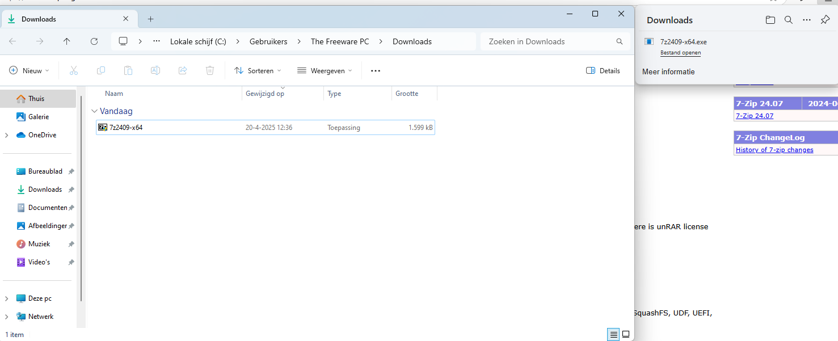
Task: Switch to large icons view at the bottom right
Action: [x=625, y=334]
